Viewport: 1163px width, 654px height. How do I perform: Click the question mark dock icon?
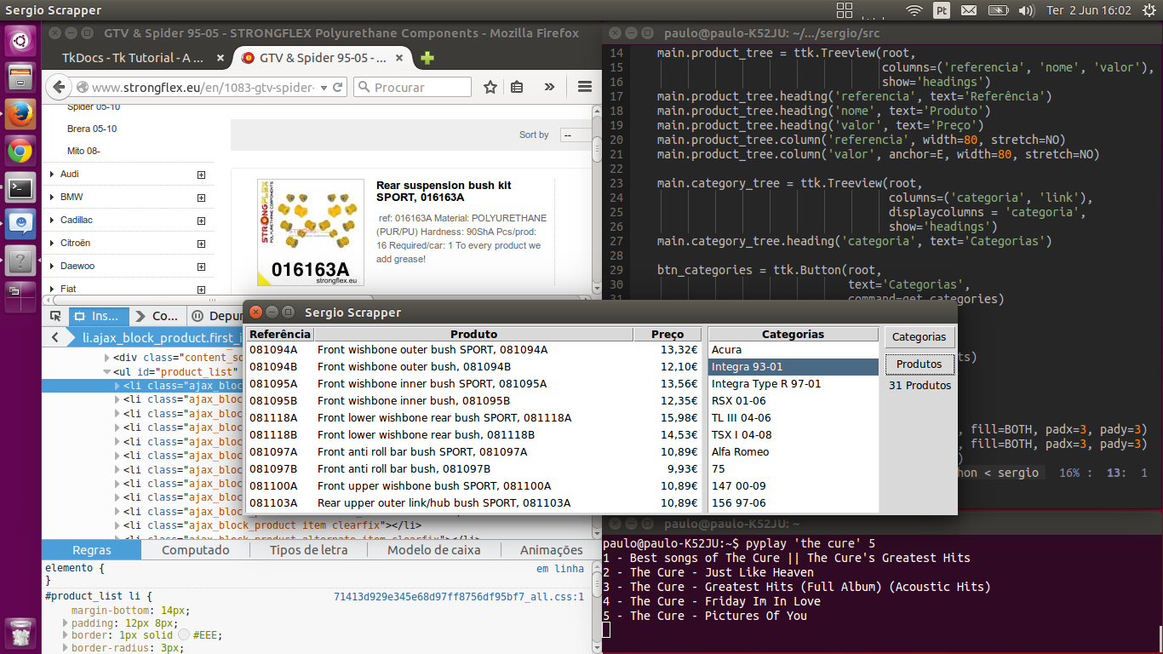[20, 261]
